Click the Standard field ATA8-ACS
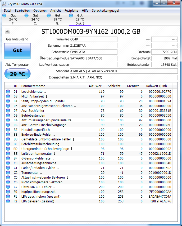 [x=124, y=71]
